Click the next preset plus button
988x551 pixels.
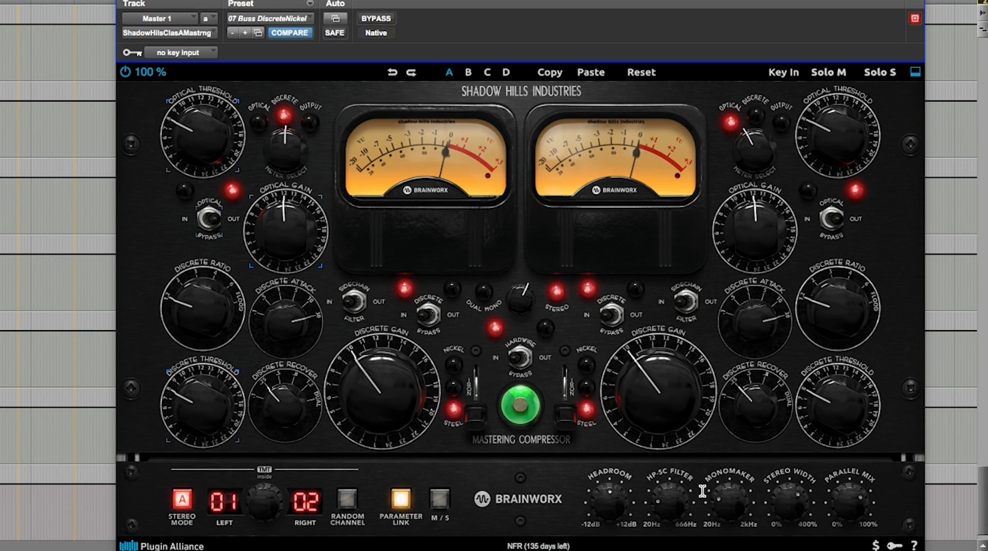tap(245, 33)
